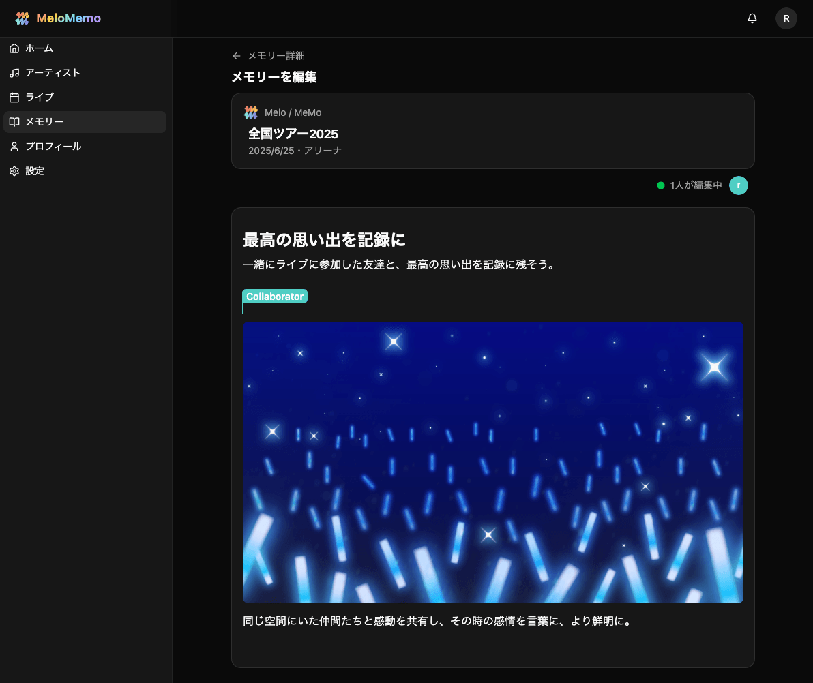Viewport: 813px width, 683px height.
Task: Open the メモリー詳細 breadcrumb link
Action: (277, 55)
